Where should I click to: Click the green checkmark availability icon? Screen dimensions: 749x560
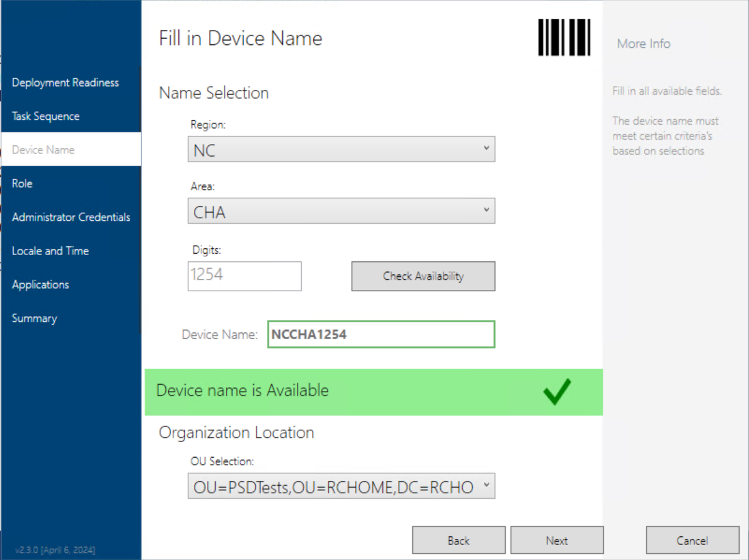tap(557, 392)
